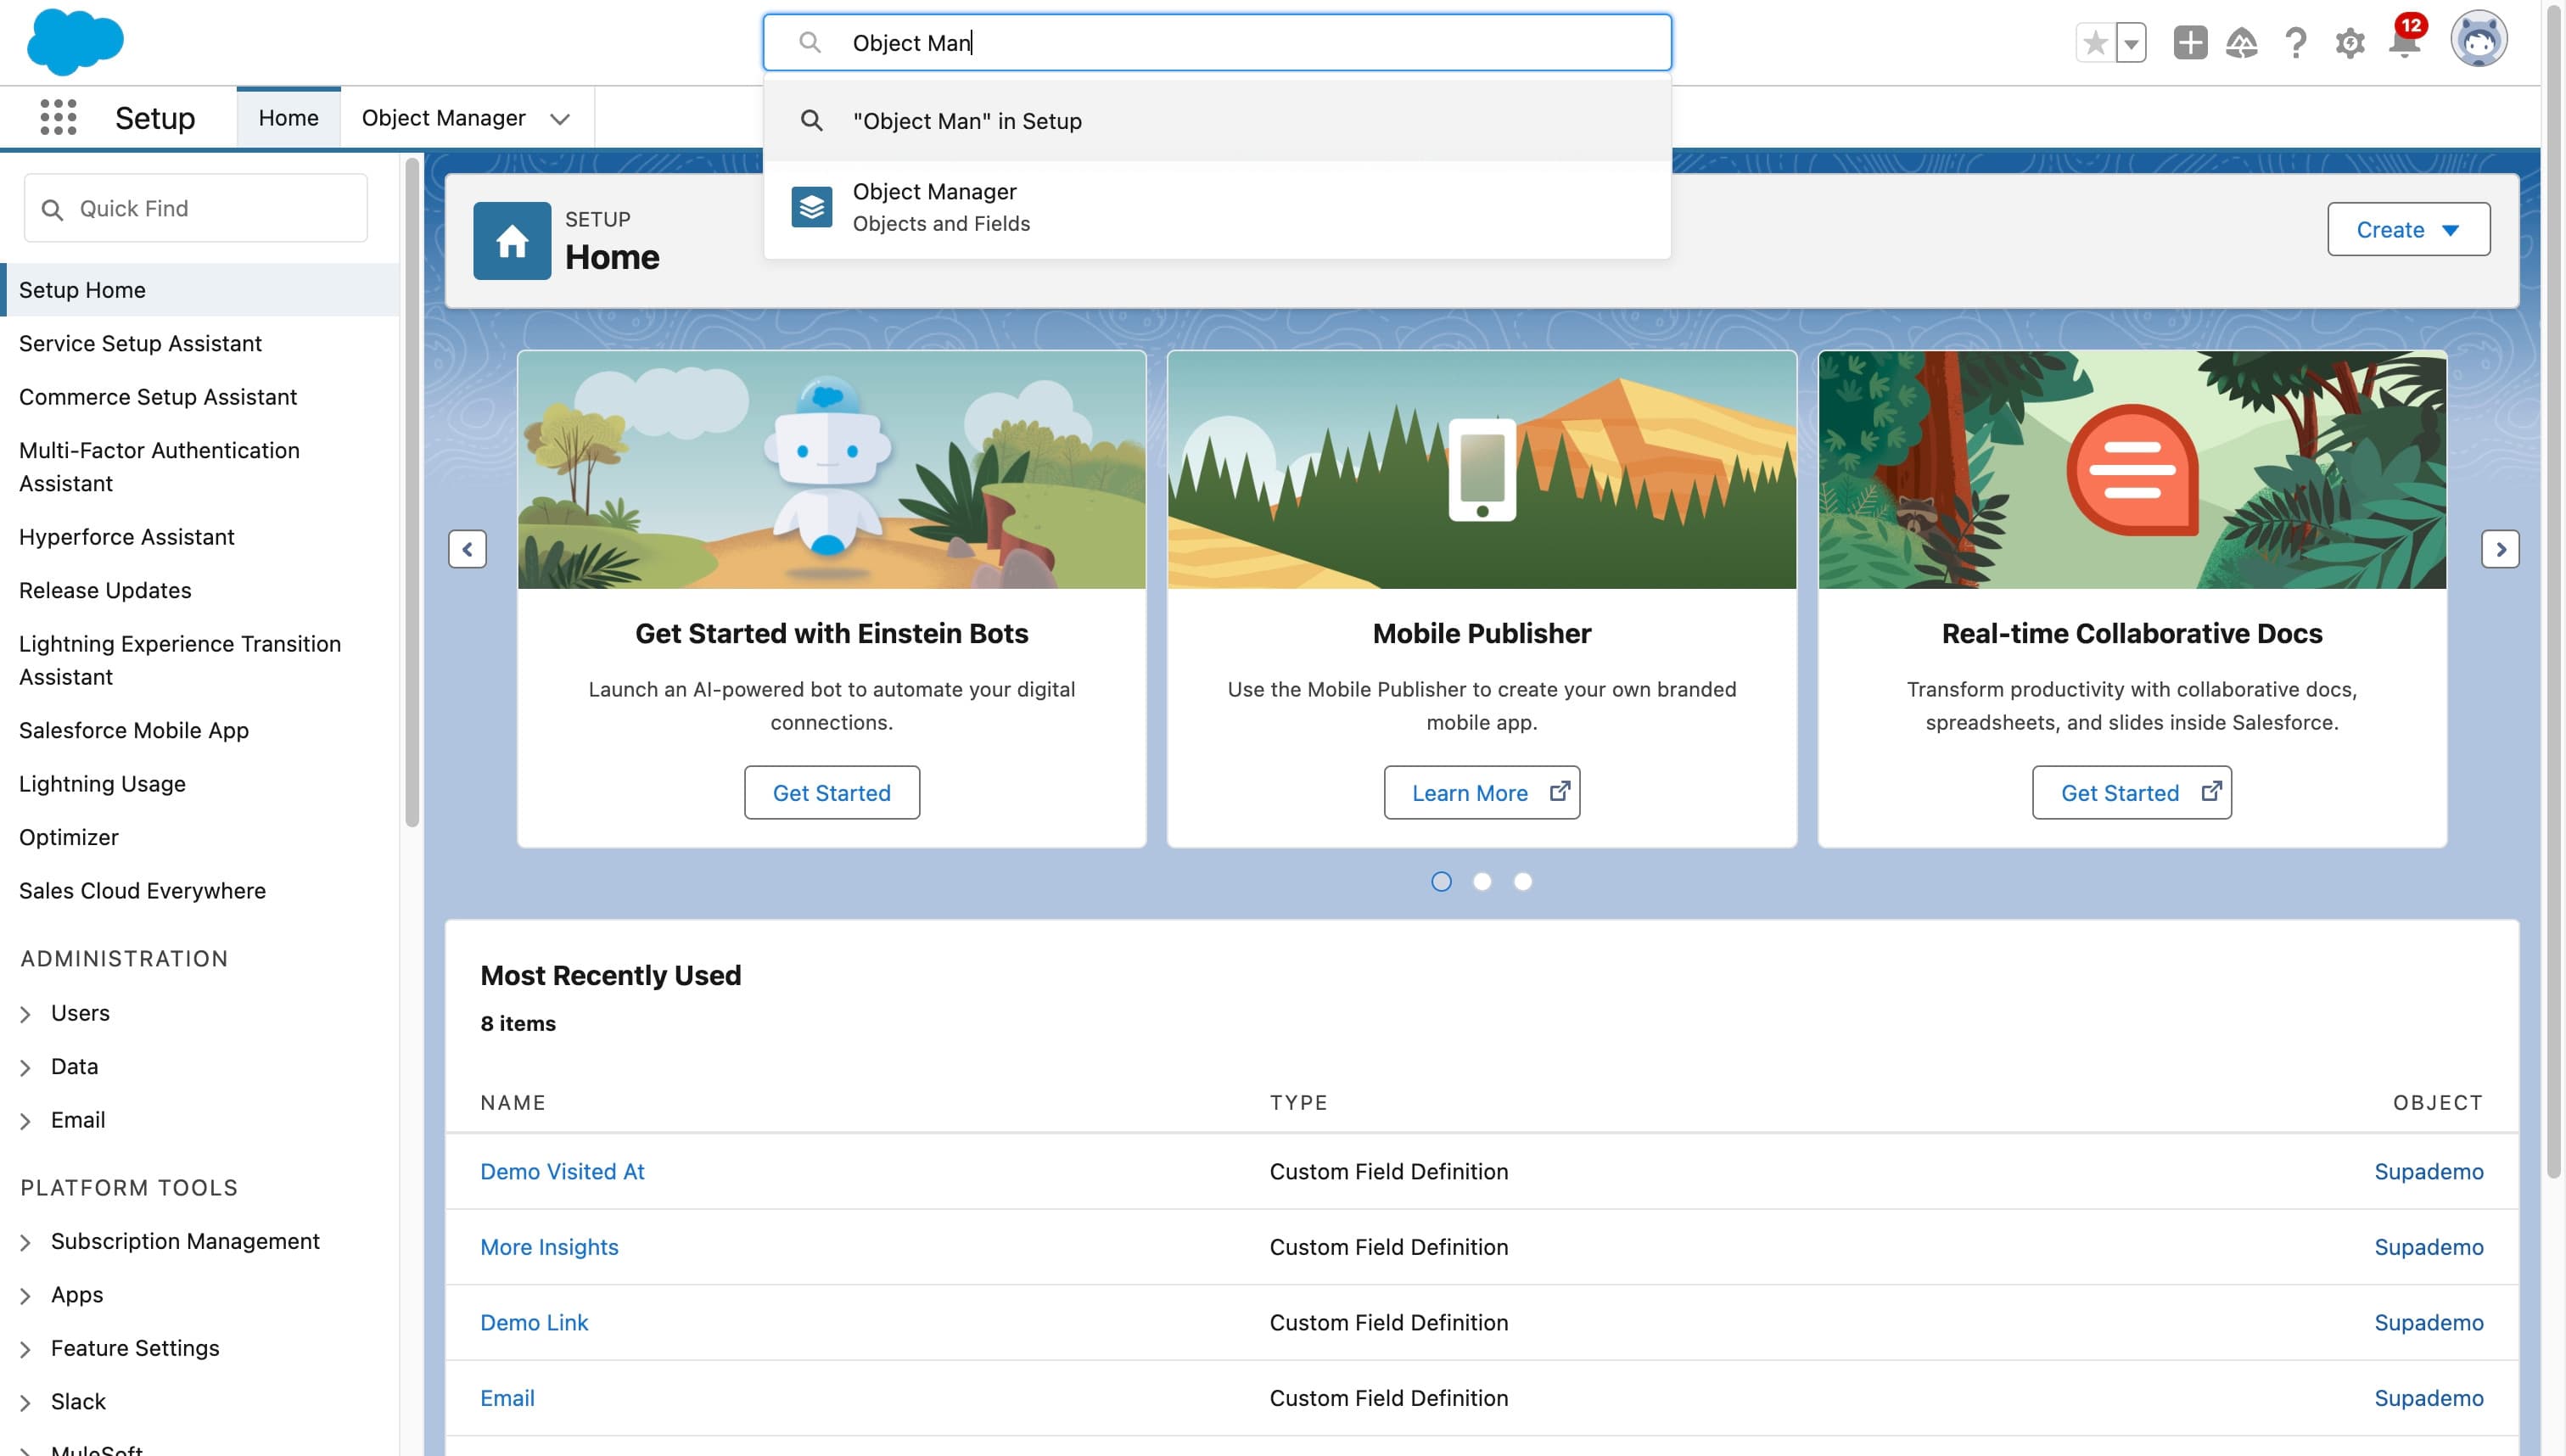Screen dimensions: 2566x1456
Task: Click the sidebar vertical scrollbar
Action: (411, 494)
